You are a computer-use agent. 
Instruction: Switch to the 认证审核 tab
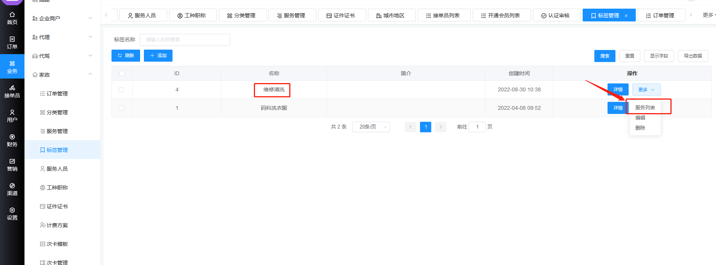point(556,15)
